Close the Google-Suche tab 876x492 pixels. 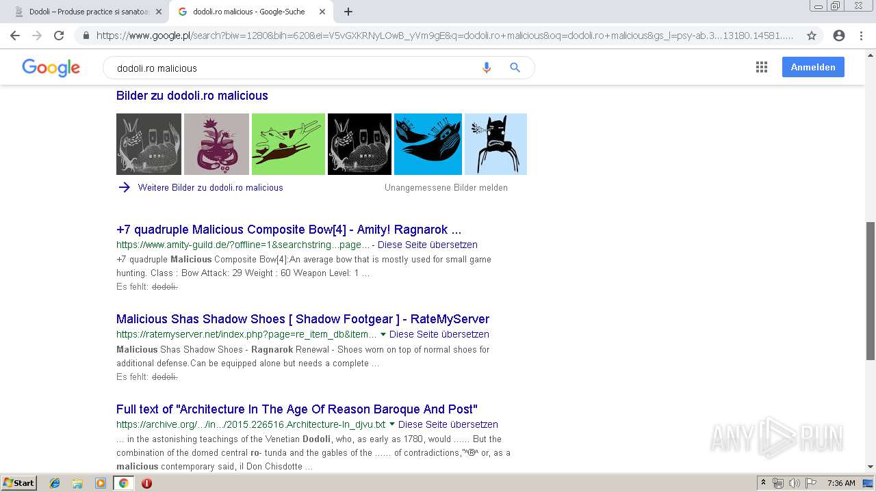322,12
